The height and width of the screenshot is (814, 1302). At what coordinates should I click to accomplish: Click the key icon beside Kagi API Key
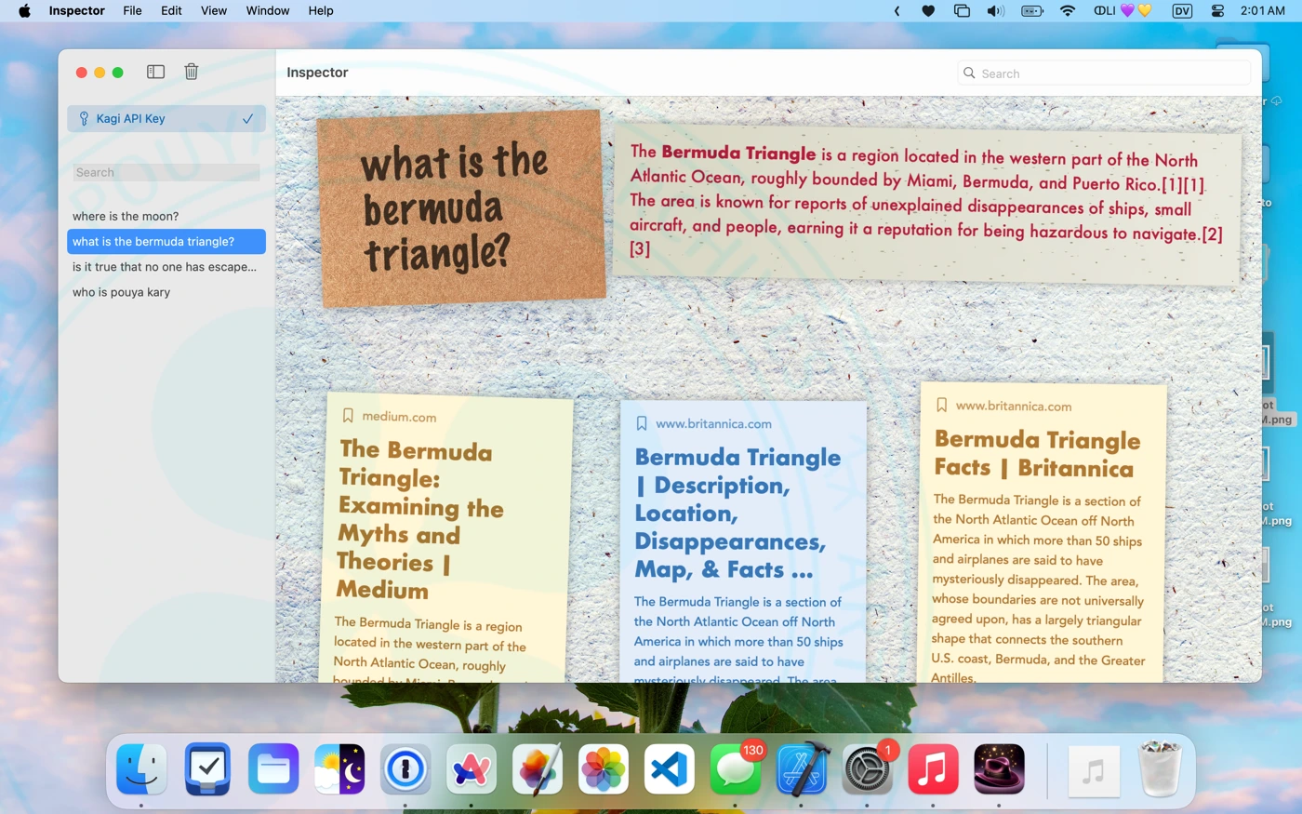(84, 118)
